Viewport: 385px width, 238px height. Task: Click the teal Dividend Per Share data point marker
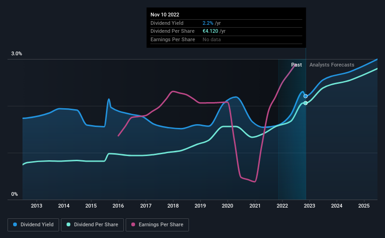coord(305,103)
